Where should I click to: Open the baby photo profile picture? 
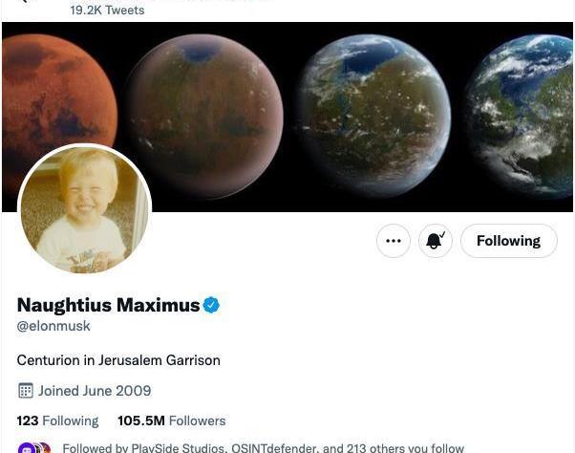[x=85, y=209]
